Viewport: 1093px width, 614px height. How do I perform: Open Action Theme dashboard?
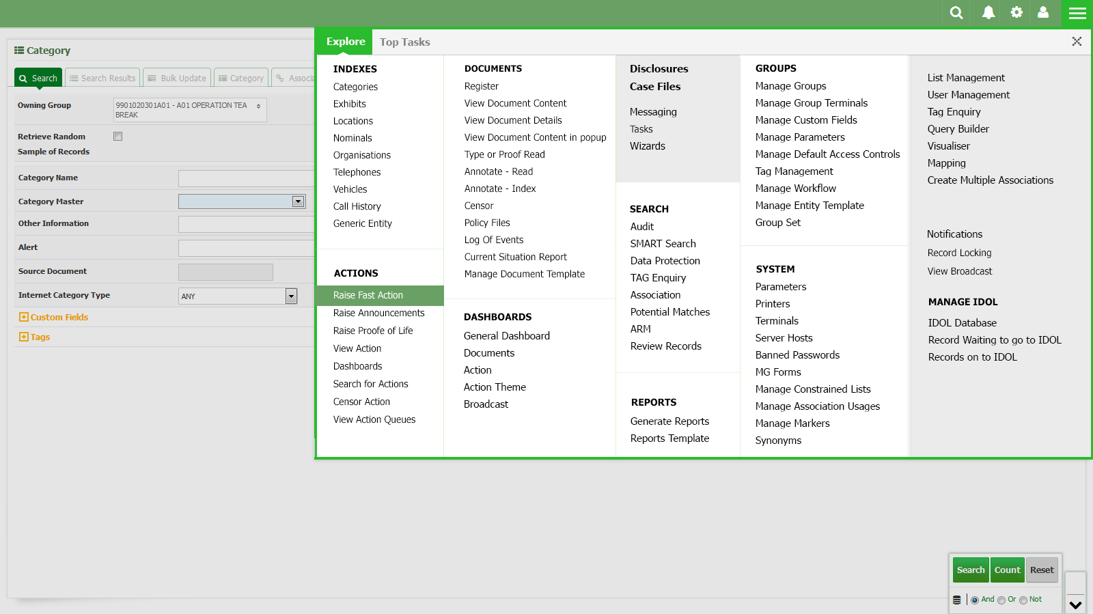pos(495,387)
